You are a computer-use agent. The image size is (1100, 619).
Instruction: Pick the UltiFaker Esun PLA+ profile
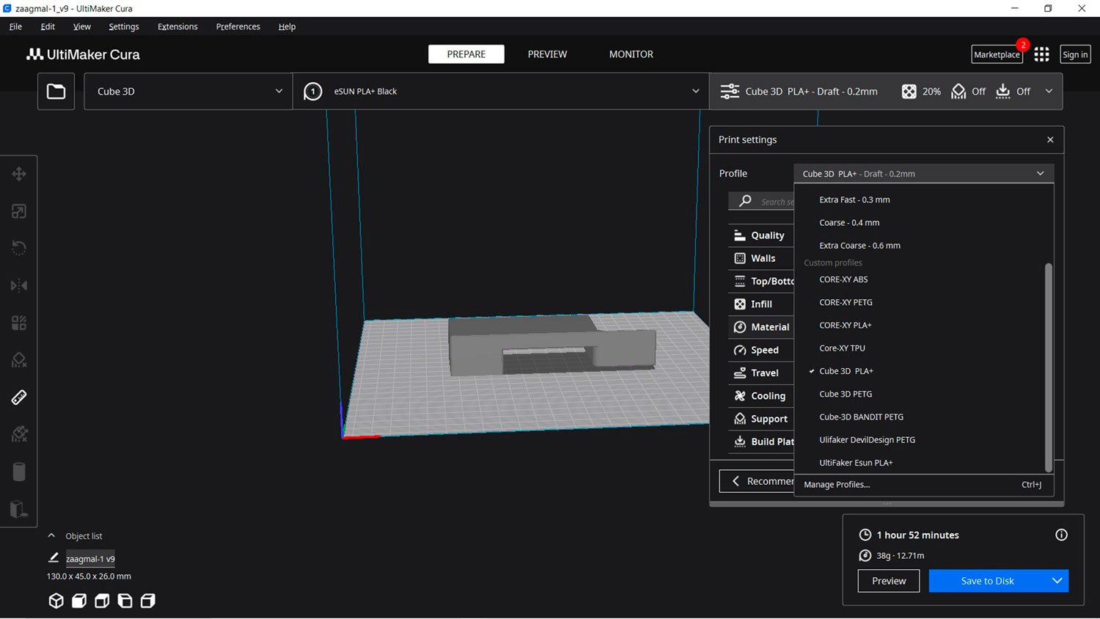click(856, 463)
